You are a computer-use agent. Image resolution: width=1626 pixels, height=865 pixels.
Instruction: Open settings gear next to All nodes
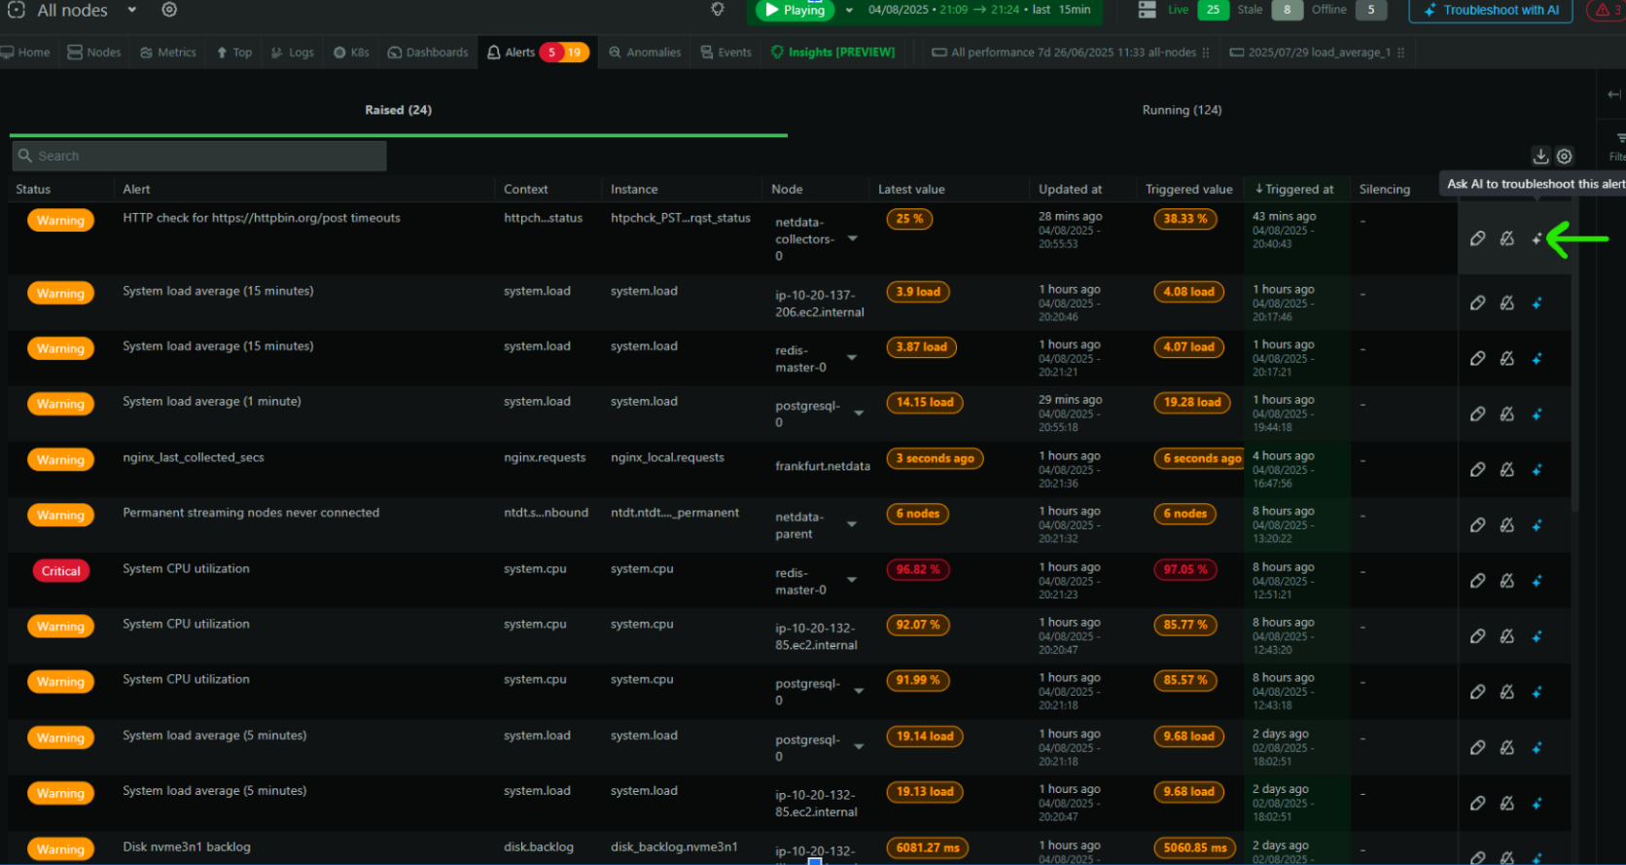169,10
